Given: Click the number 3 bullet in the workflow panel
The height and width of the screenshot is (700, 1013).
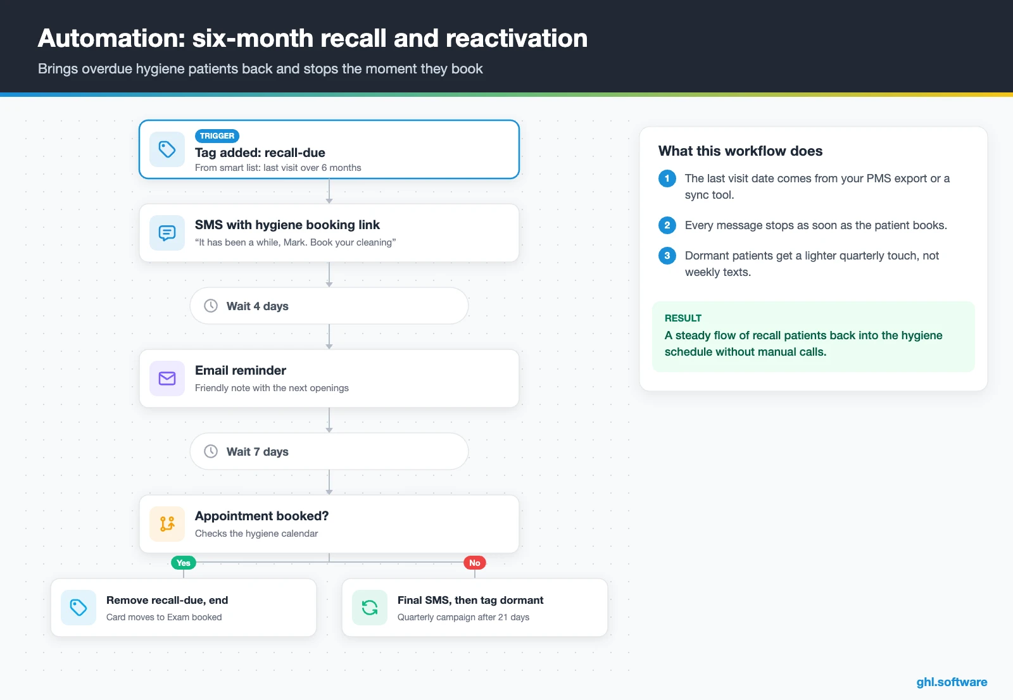Looking at the screenshot, I should point(667,256).
